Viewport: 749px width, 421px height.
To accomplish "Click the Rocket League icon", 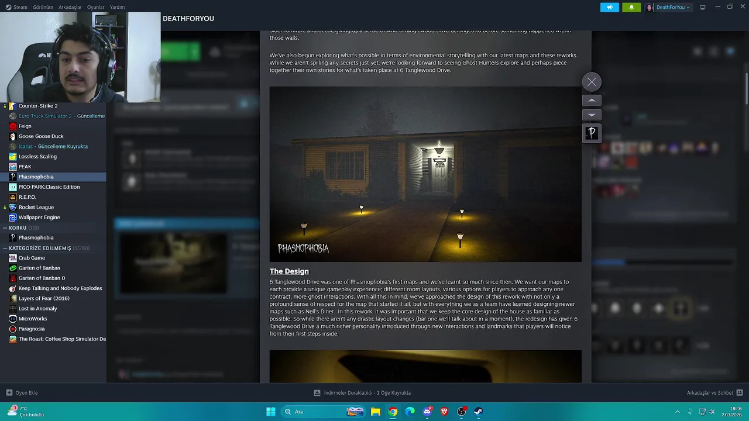I will coord(13,207).
